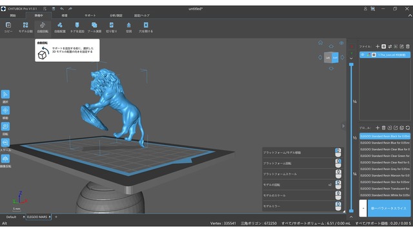Select the 選択 selection tool in left sidebar
This screenshot has width=413, height=232.
point(5,95)
